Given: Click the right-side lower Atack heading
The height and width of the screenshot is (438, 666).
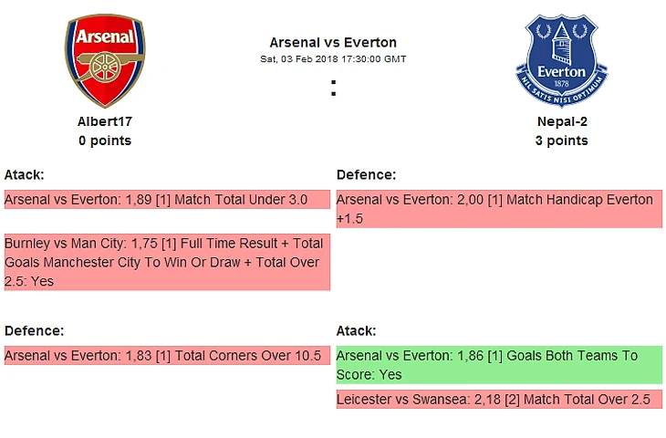Looking at the screenshot, I should tap(356, 330).
